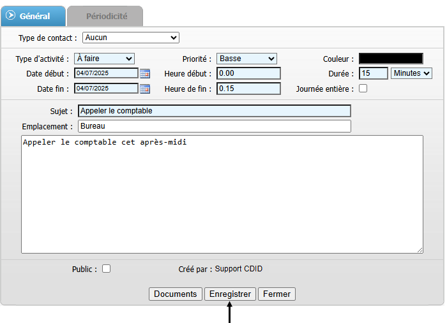Viewport: 447px width, 323px height.
Task: Click into the description text area
Action: (x=222, y=194)
